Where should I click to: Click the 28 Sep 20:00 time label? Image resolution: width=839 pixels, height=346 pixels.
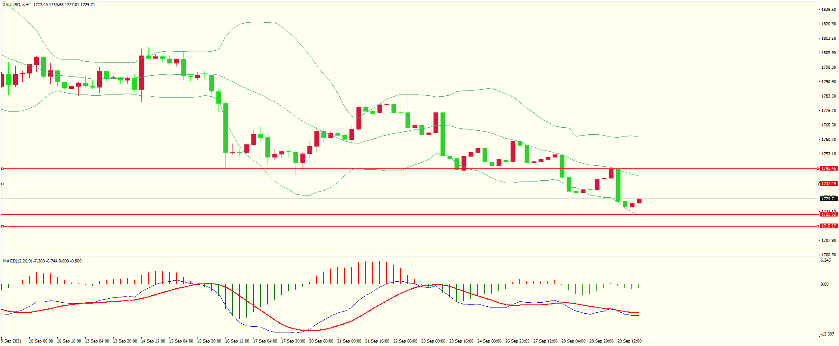[601, 341]
